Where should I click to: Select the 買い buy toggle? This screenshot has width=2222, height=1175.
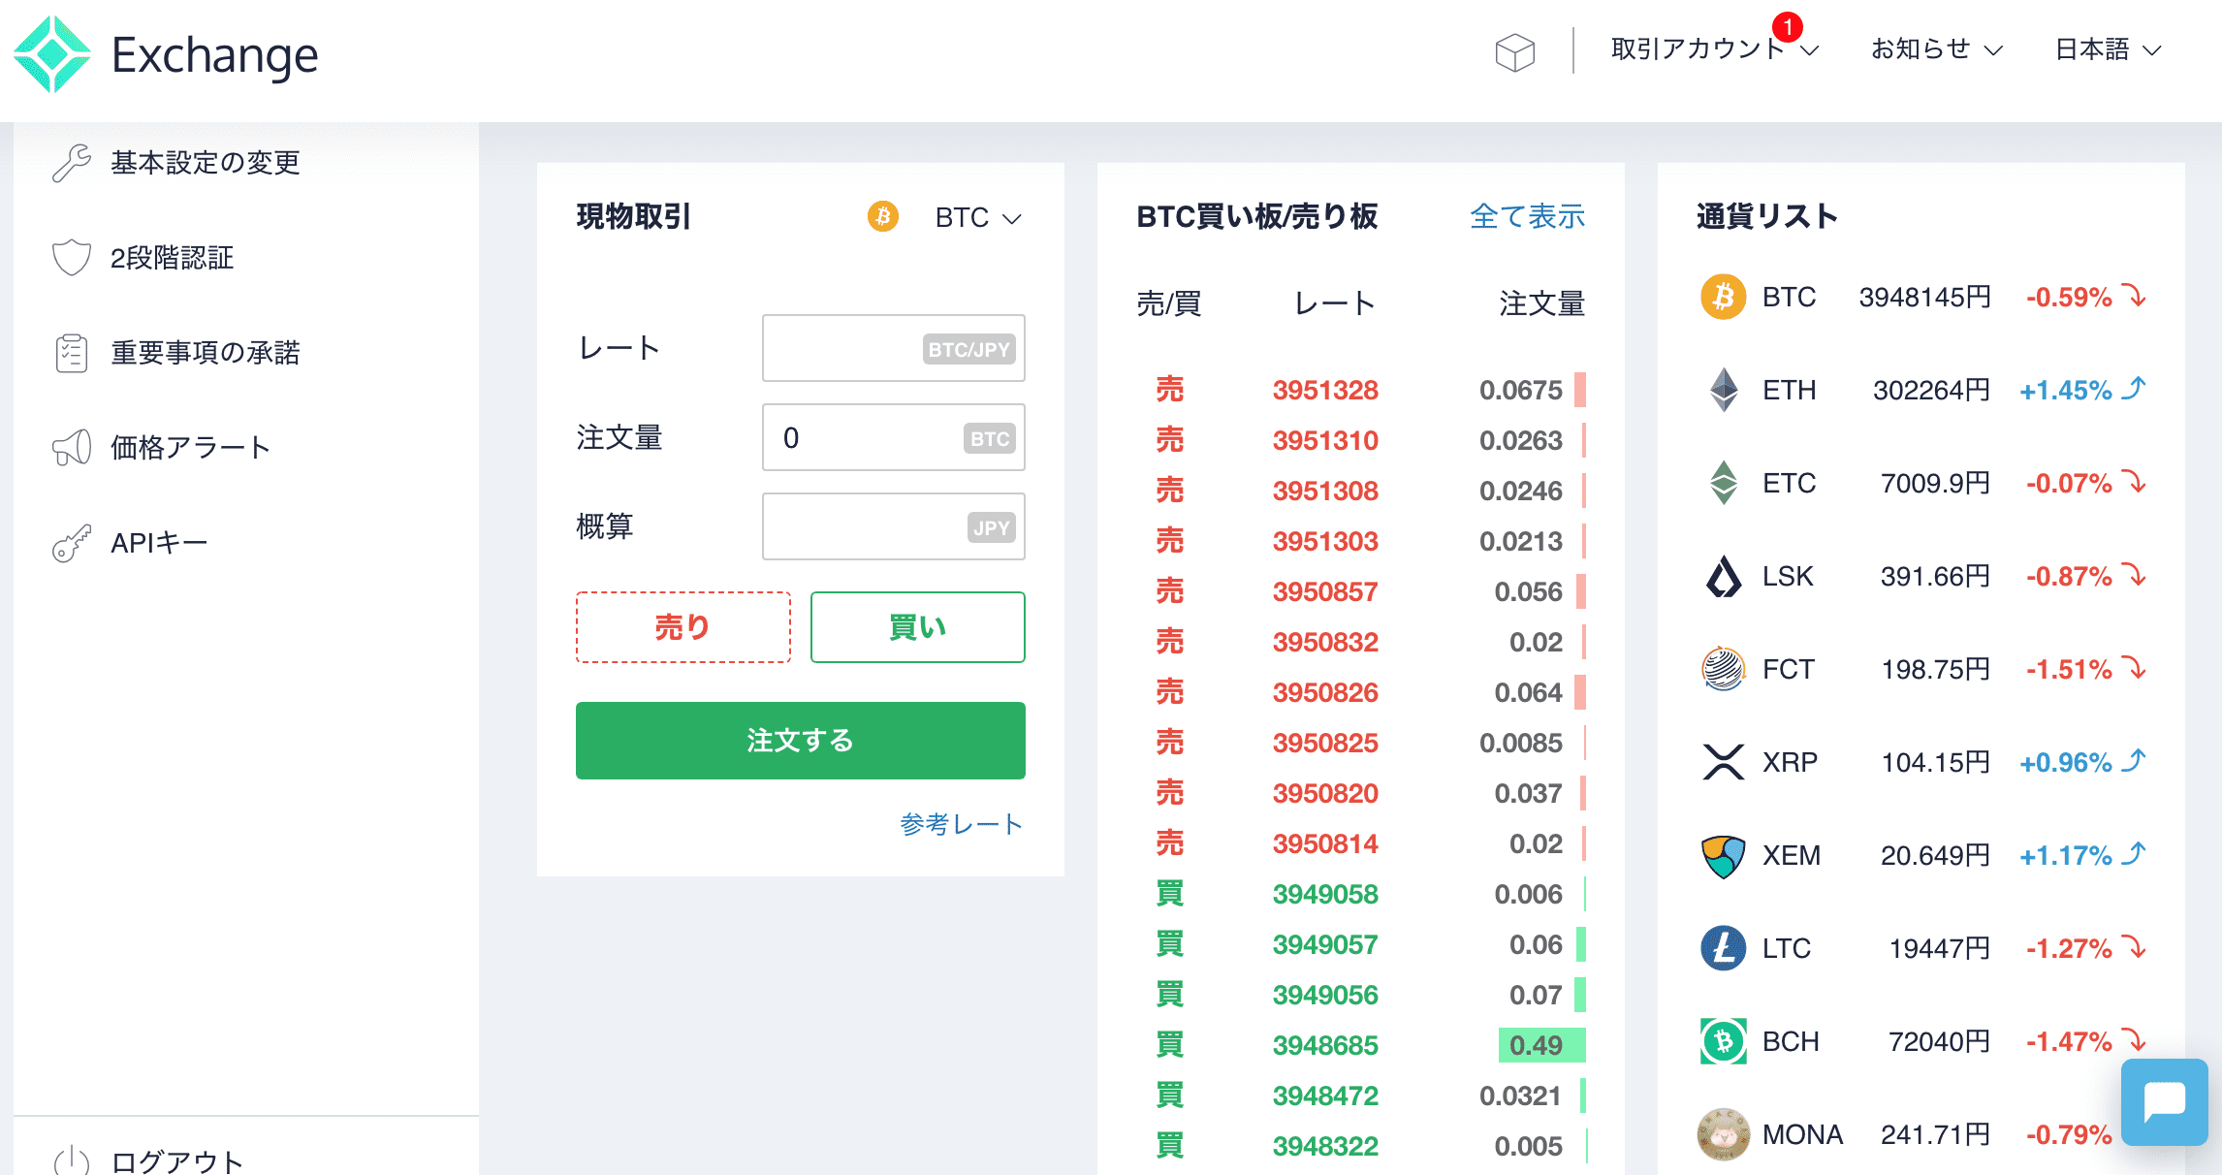point(917,627)
